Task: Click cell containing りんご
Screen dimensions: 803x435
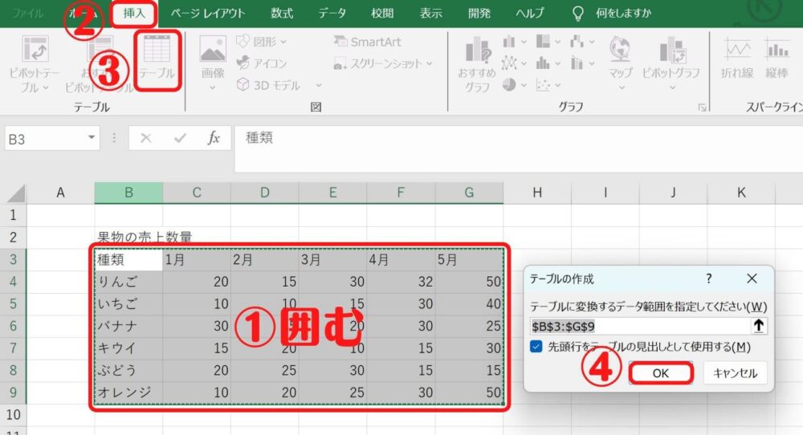Action: coord(128,282)
